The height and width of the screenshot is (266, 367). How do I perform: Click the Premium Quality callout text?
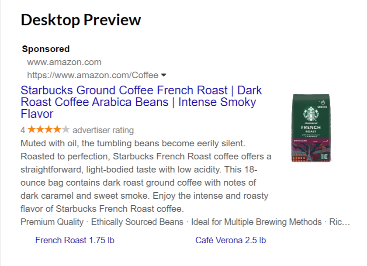tap(52, 222)
